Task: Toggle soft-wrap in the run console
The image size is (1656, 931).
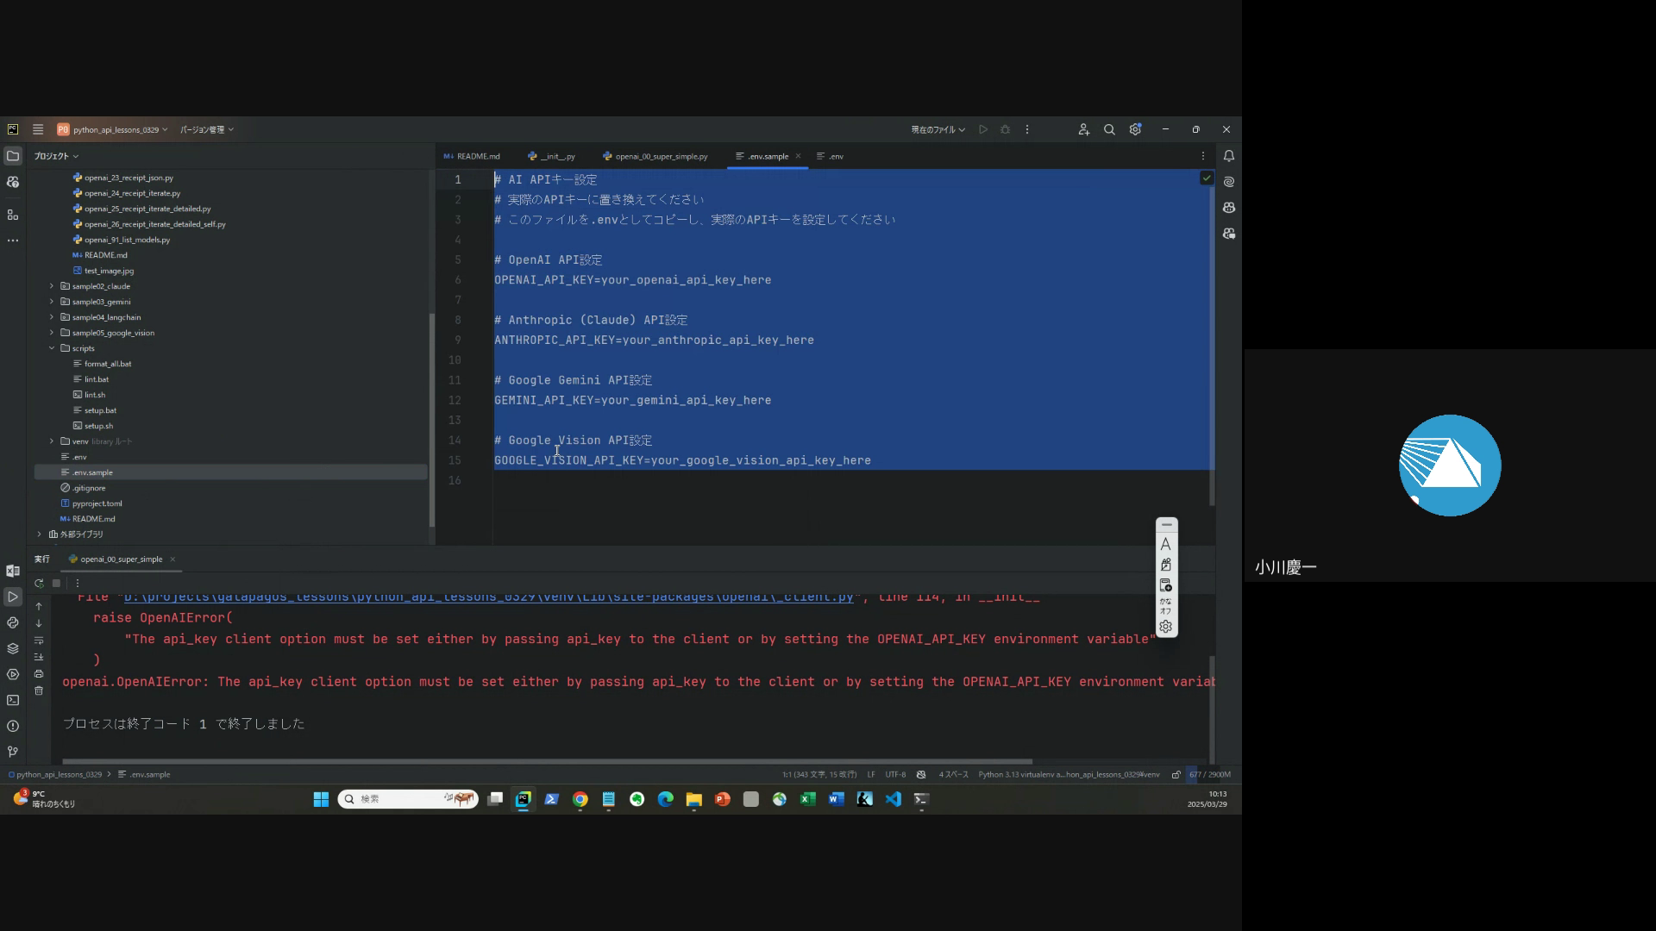Action: pyautogui.click(x=39, y=640)
